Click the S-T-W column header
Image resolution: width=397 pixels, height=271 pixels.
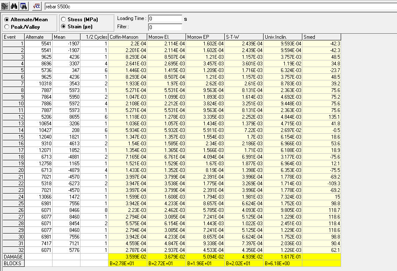(244, 37)
